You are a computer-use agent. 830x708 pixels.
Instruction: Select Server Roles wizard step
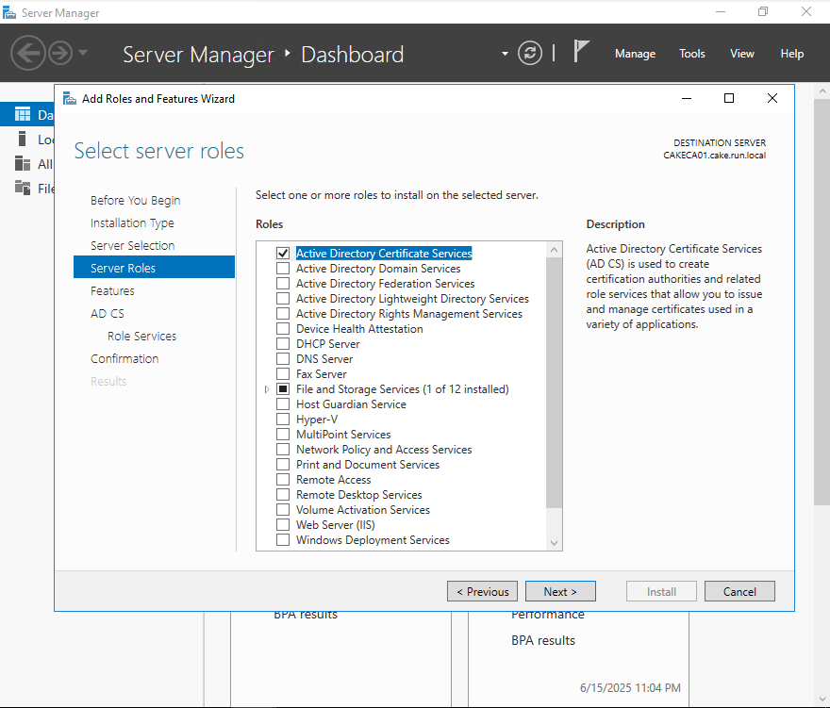click(154, 267)
